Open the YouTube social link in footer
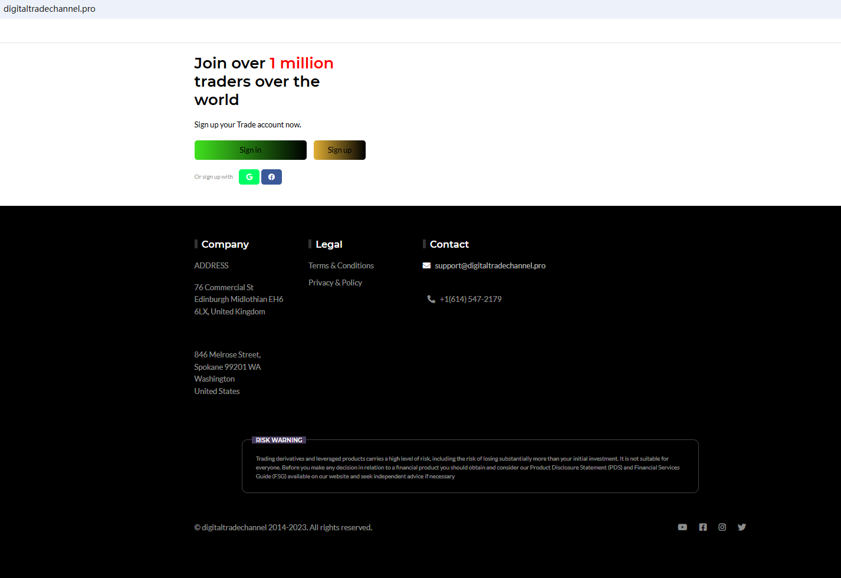Screen dimensions: 841x578 pyautogui.click(x=682, y=527)
